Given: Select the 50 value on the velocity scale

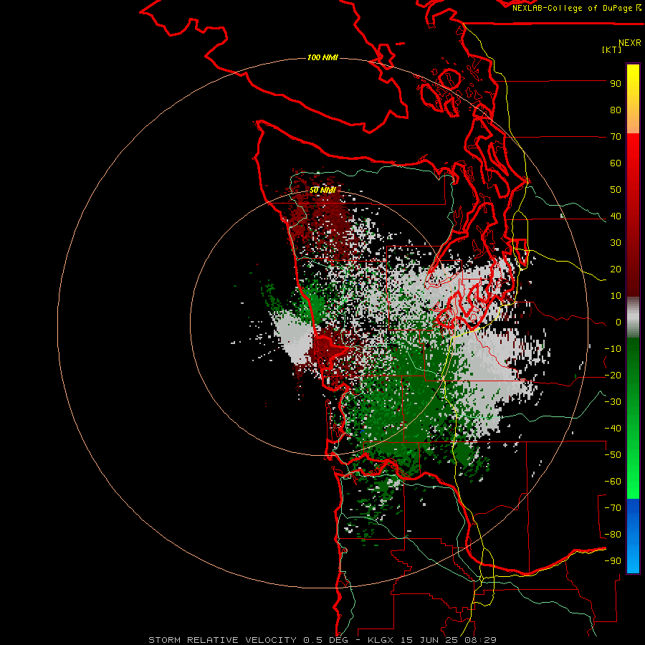Looking at the screenshot, I should [616, 190].
